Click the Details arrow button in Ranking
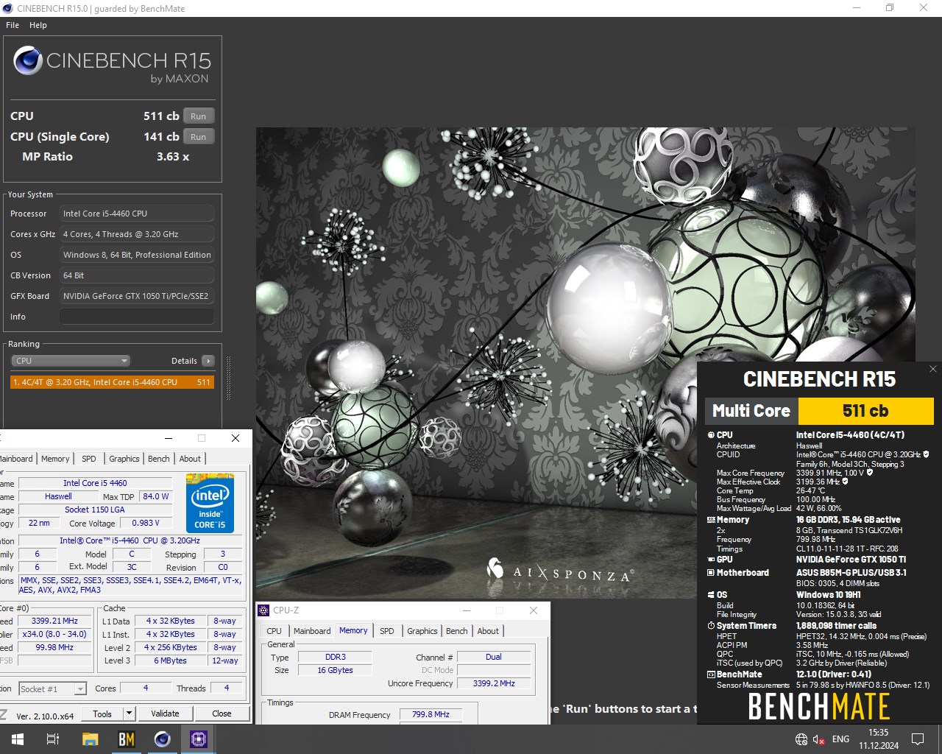The width and height of the screenshot is (942, 754). point(208,361)
